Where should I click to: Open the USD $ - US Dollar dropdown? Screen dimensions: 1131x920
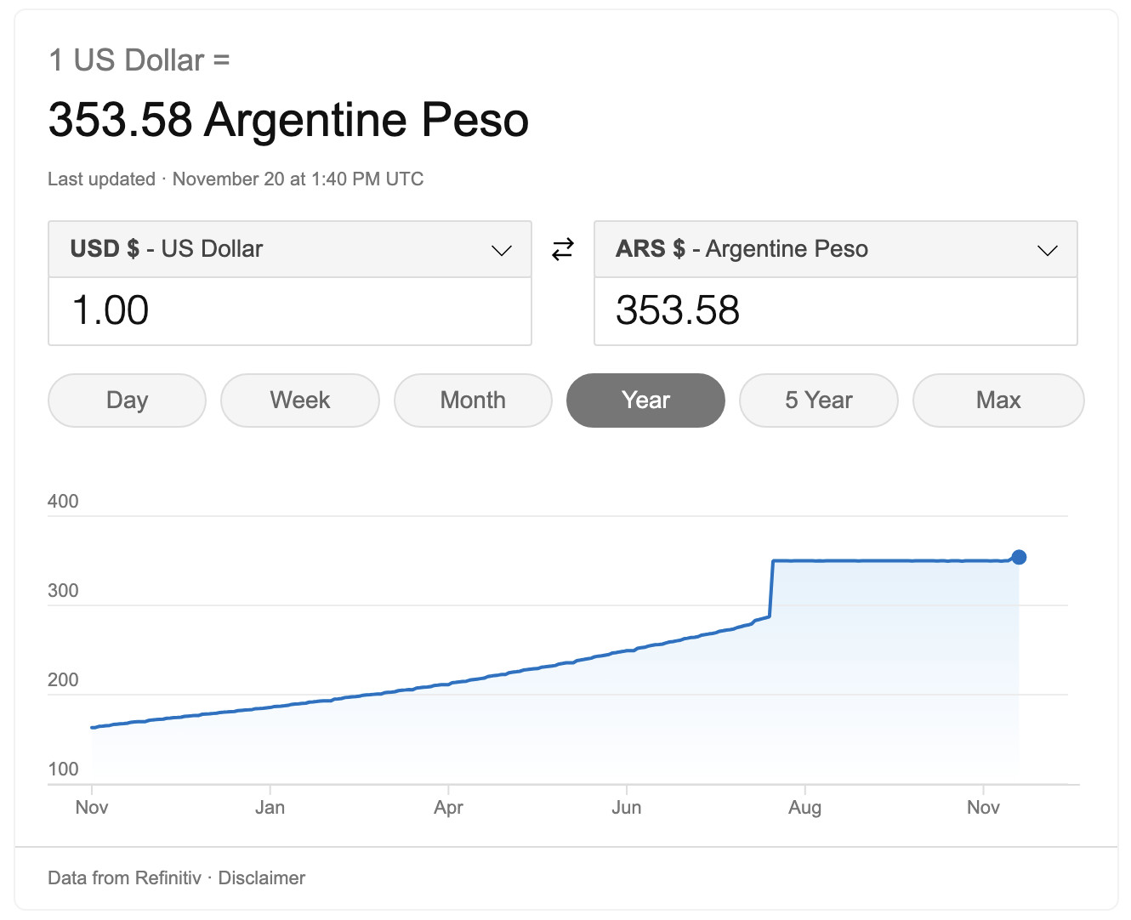pyautogui.click(x=290, y=249)
